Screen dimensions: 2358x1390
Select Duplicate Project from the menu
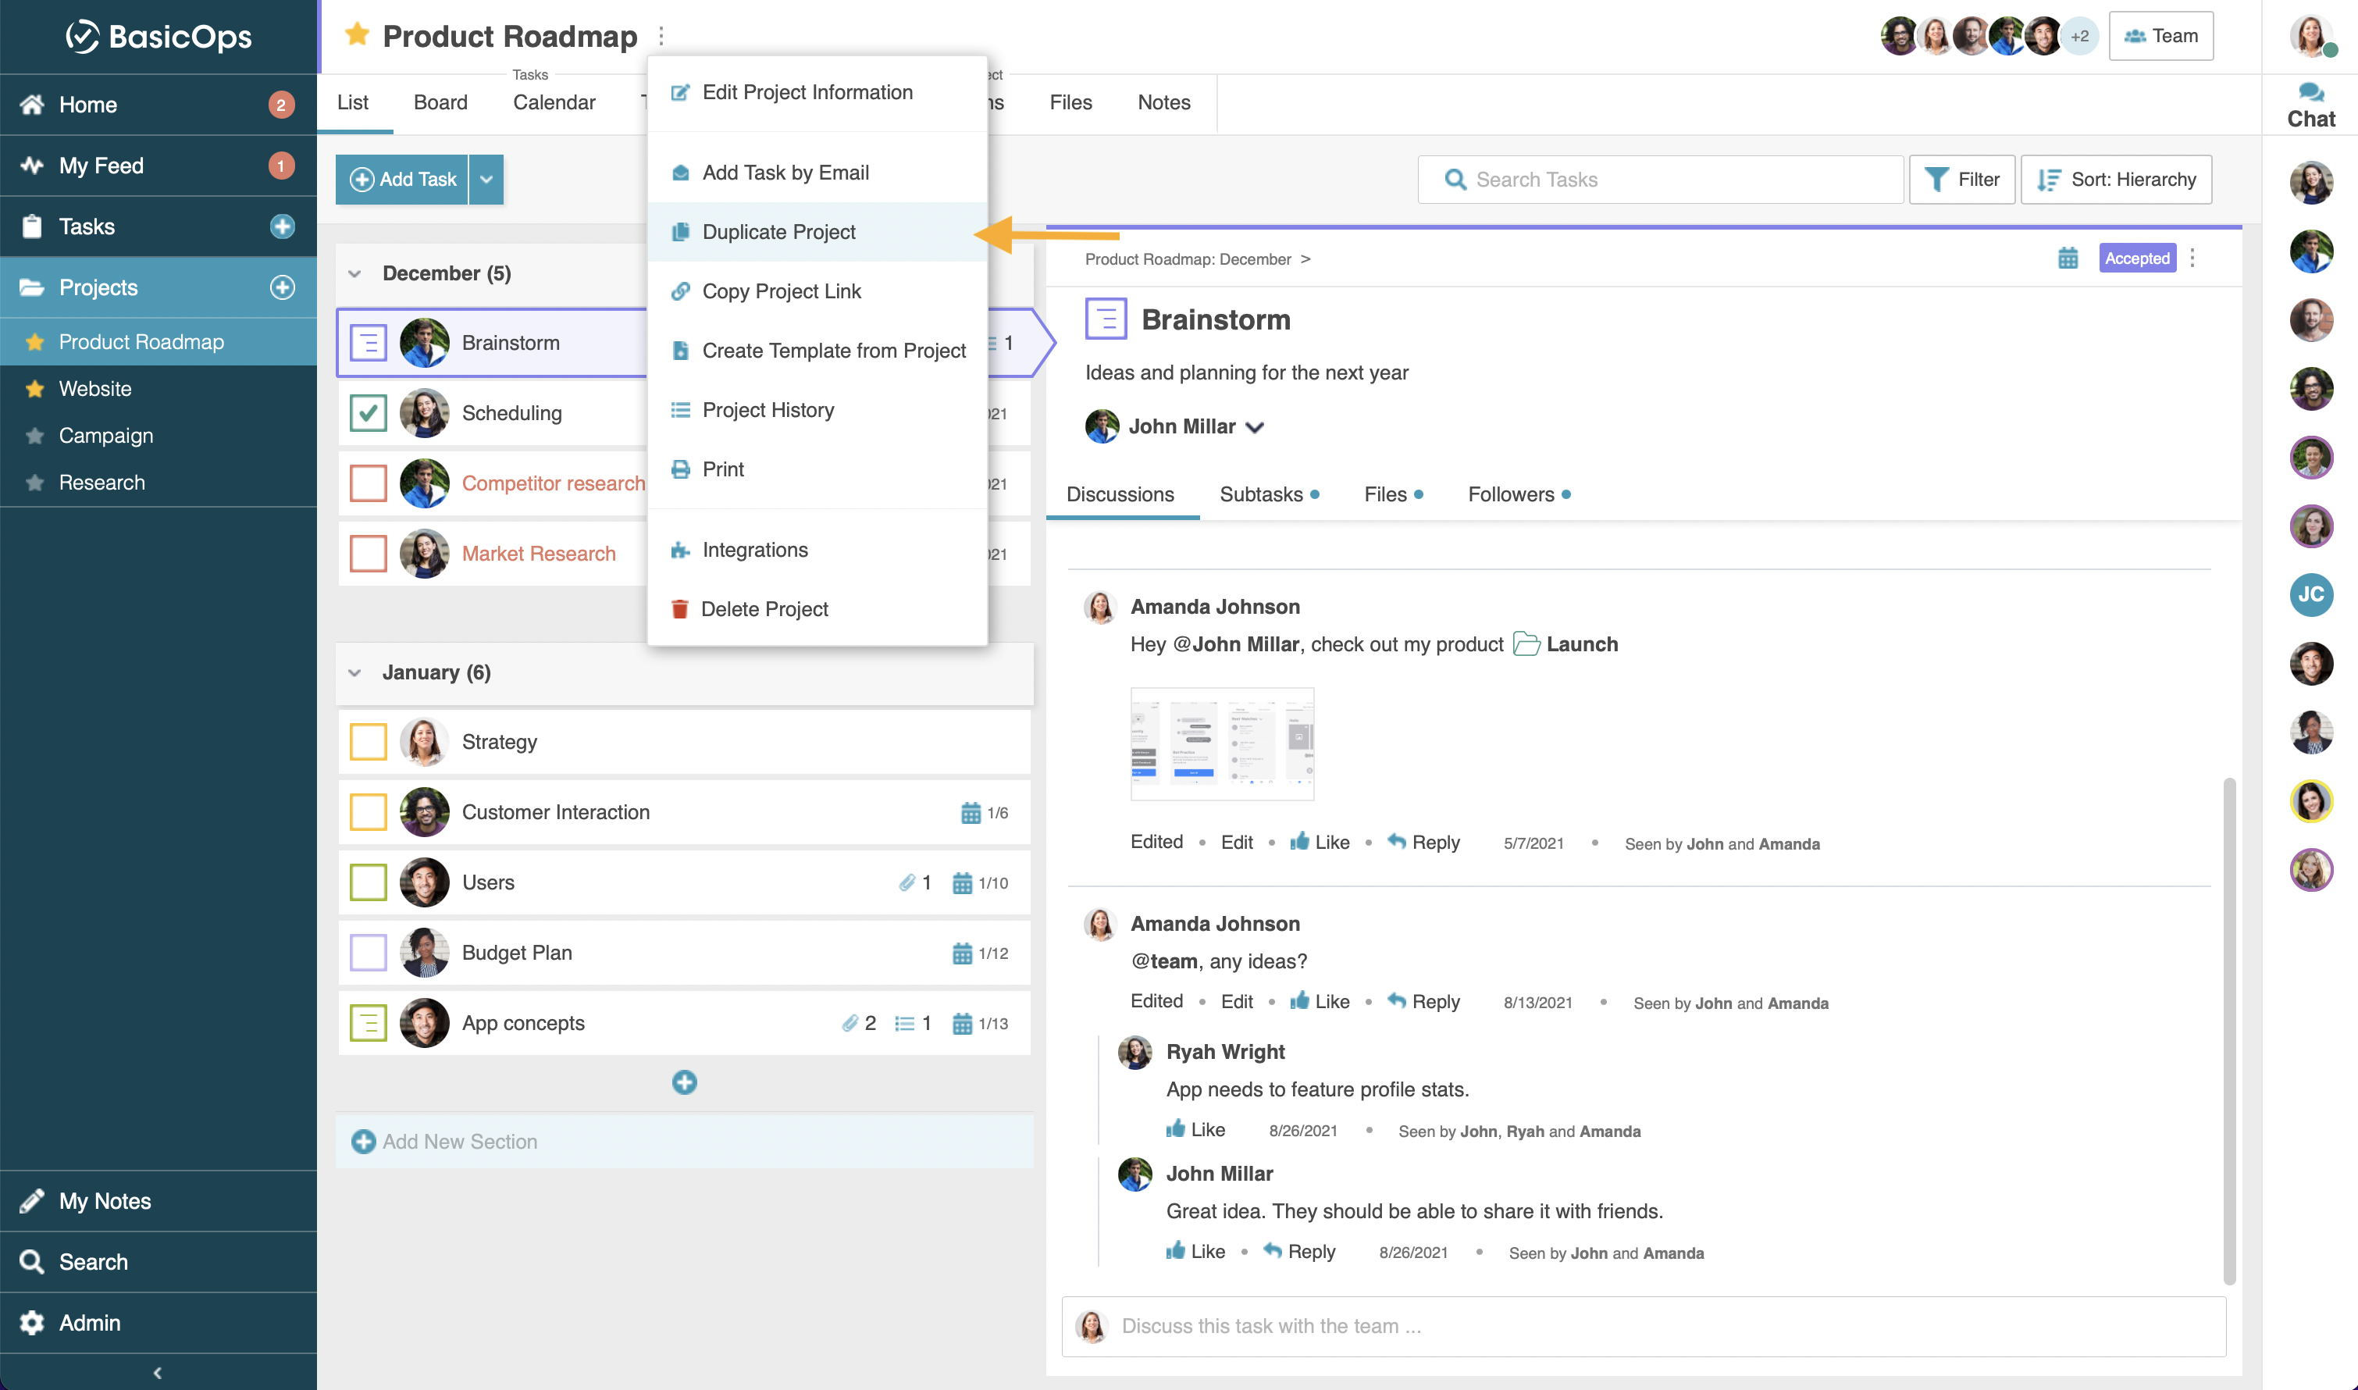point(779,231)
